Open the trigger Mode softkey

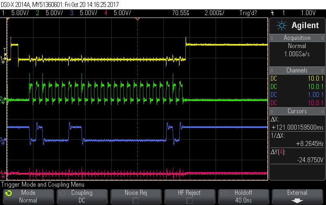point(28,196)
